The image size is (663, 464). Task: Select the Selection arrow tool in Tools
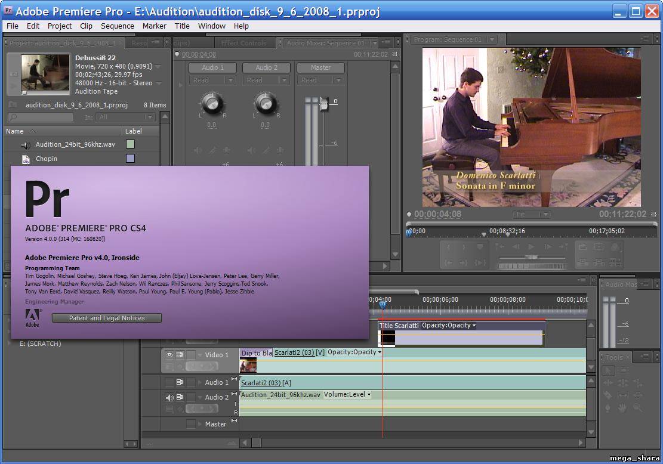click(608, 370)
